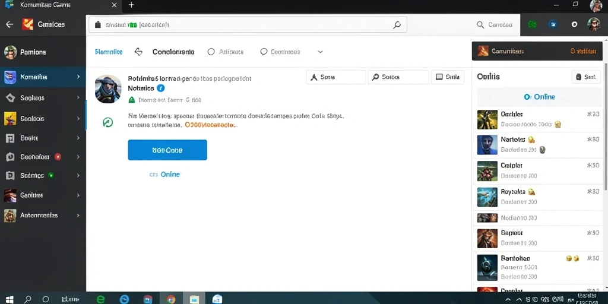Toggle the O Online status header

[539, 97]
